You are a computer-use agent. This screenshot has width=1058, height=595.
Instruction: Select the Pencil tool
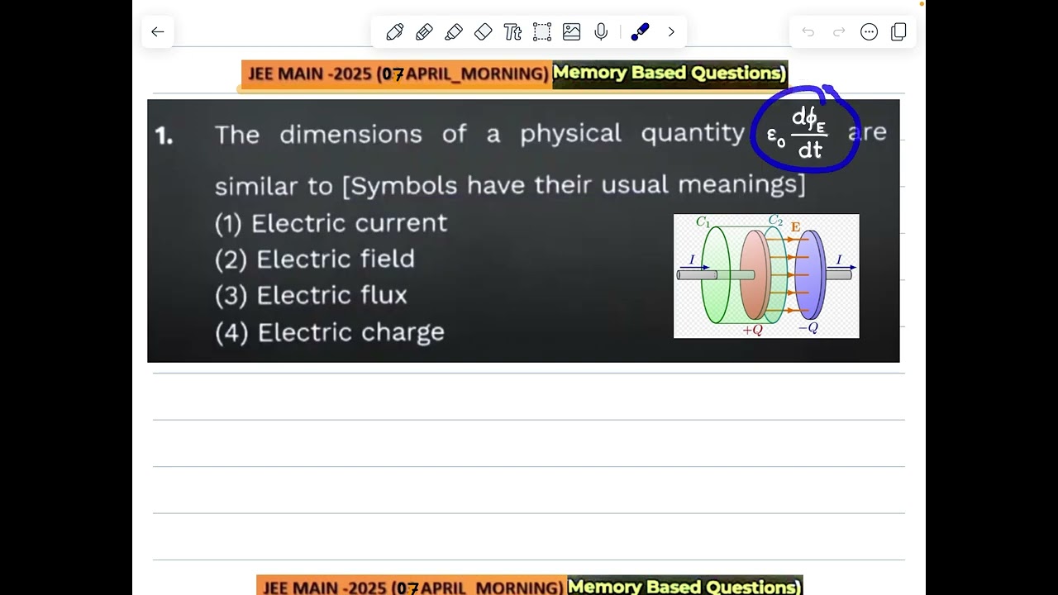[424, 32]
